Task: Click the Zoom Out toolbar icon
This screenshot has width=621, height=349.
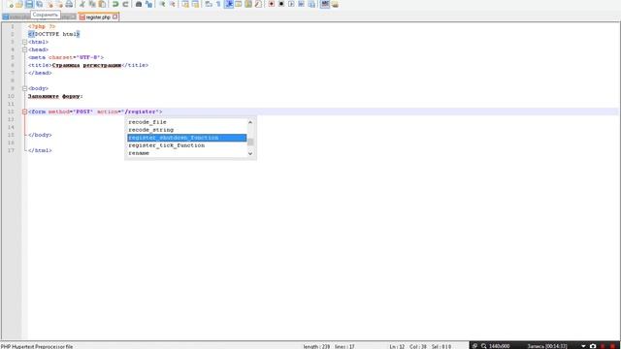Action: click(173, 4)
